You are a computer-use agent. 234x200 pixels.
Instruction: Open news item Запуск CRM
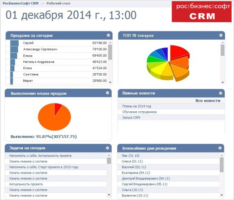click(131, 118)
